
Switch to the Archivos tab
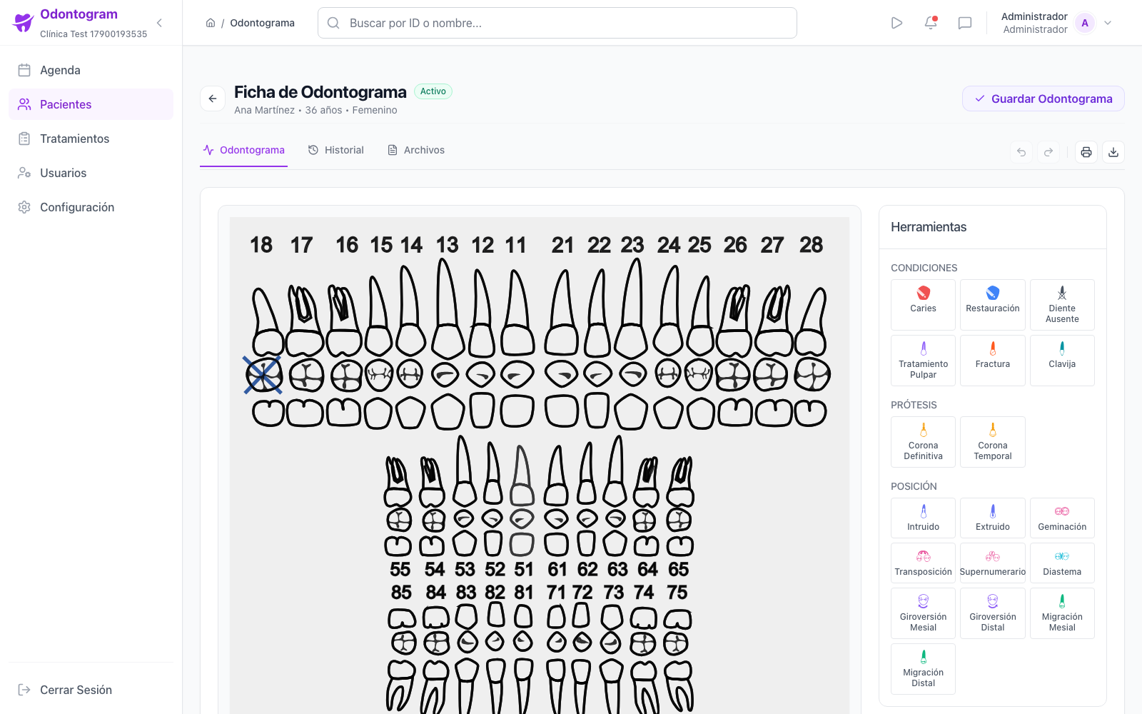[416, 150]
